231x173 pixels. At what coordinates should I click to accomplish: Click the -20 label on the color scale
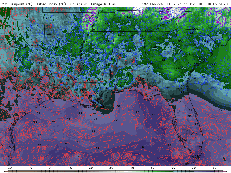point(8,168)
